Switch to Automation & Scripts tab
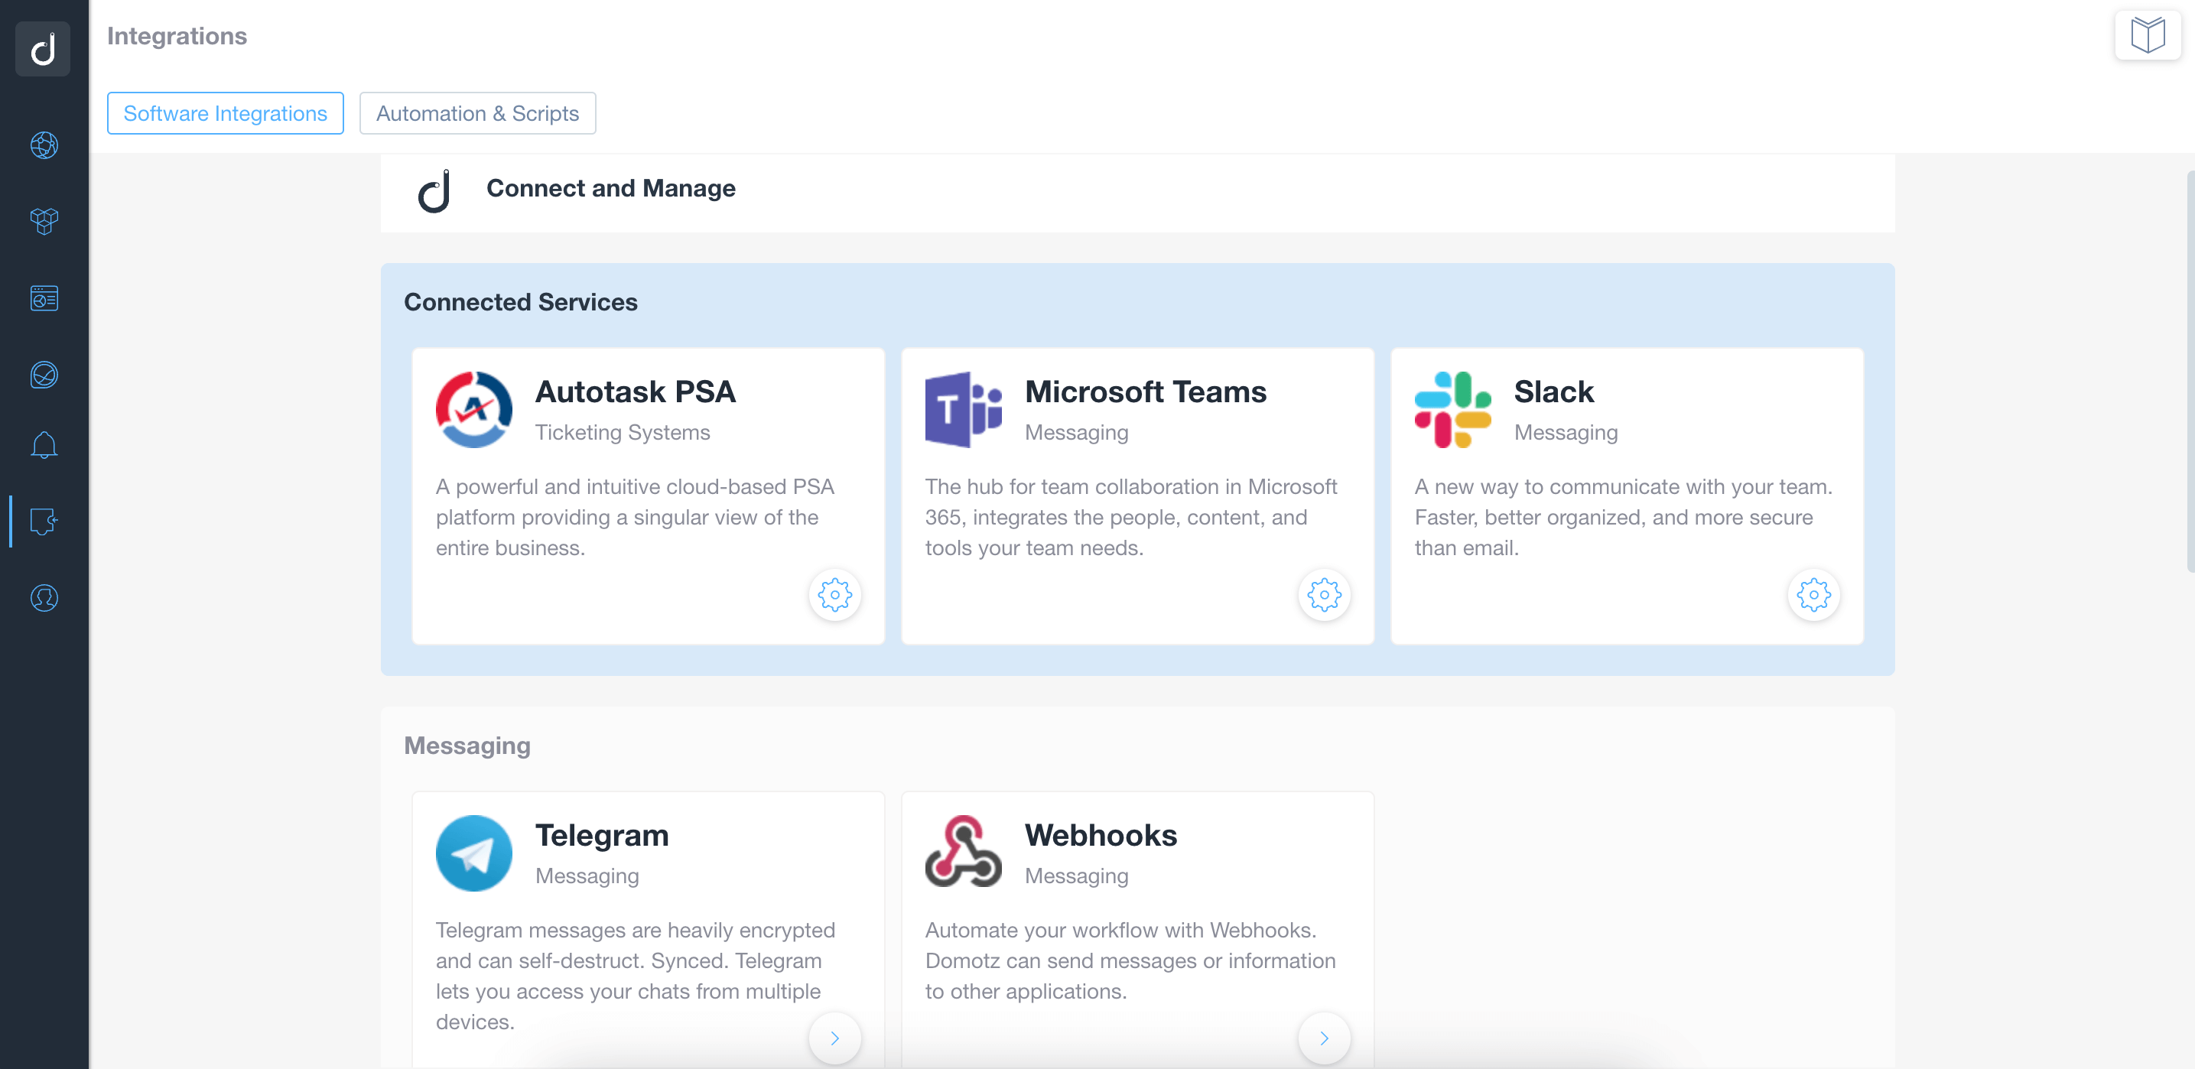This screenshot has width=2195, height=1069. point(477,113)
